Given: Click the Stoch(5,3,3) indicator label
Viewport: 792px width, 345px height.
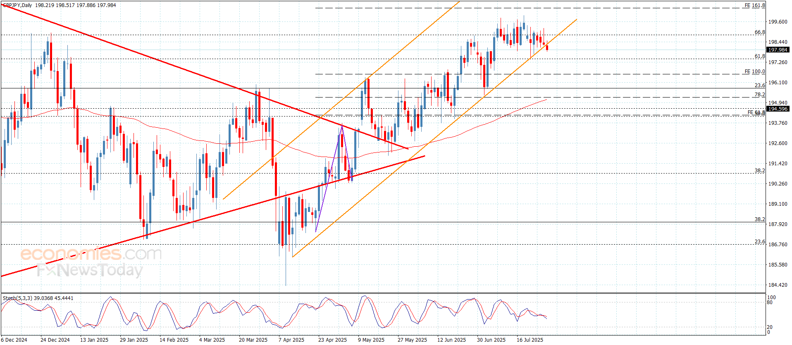Looking at the screenshot, I should pos(17,298).
